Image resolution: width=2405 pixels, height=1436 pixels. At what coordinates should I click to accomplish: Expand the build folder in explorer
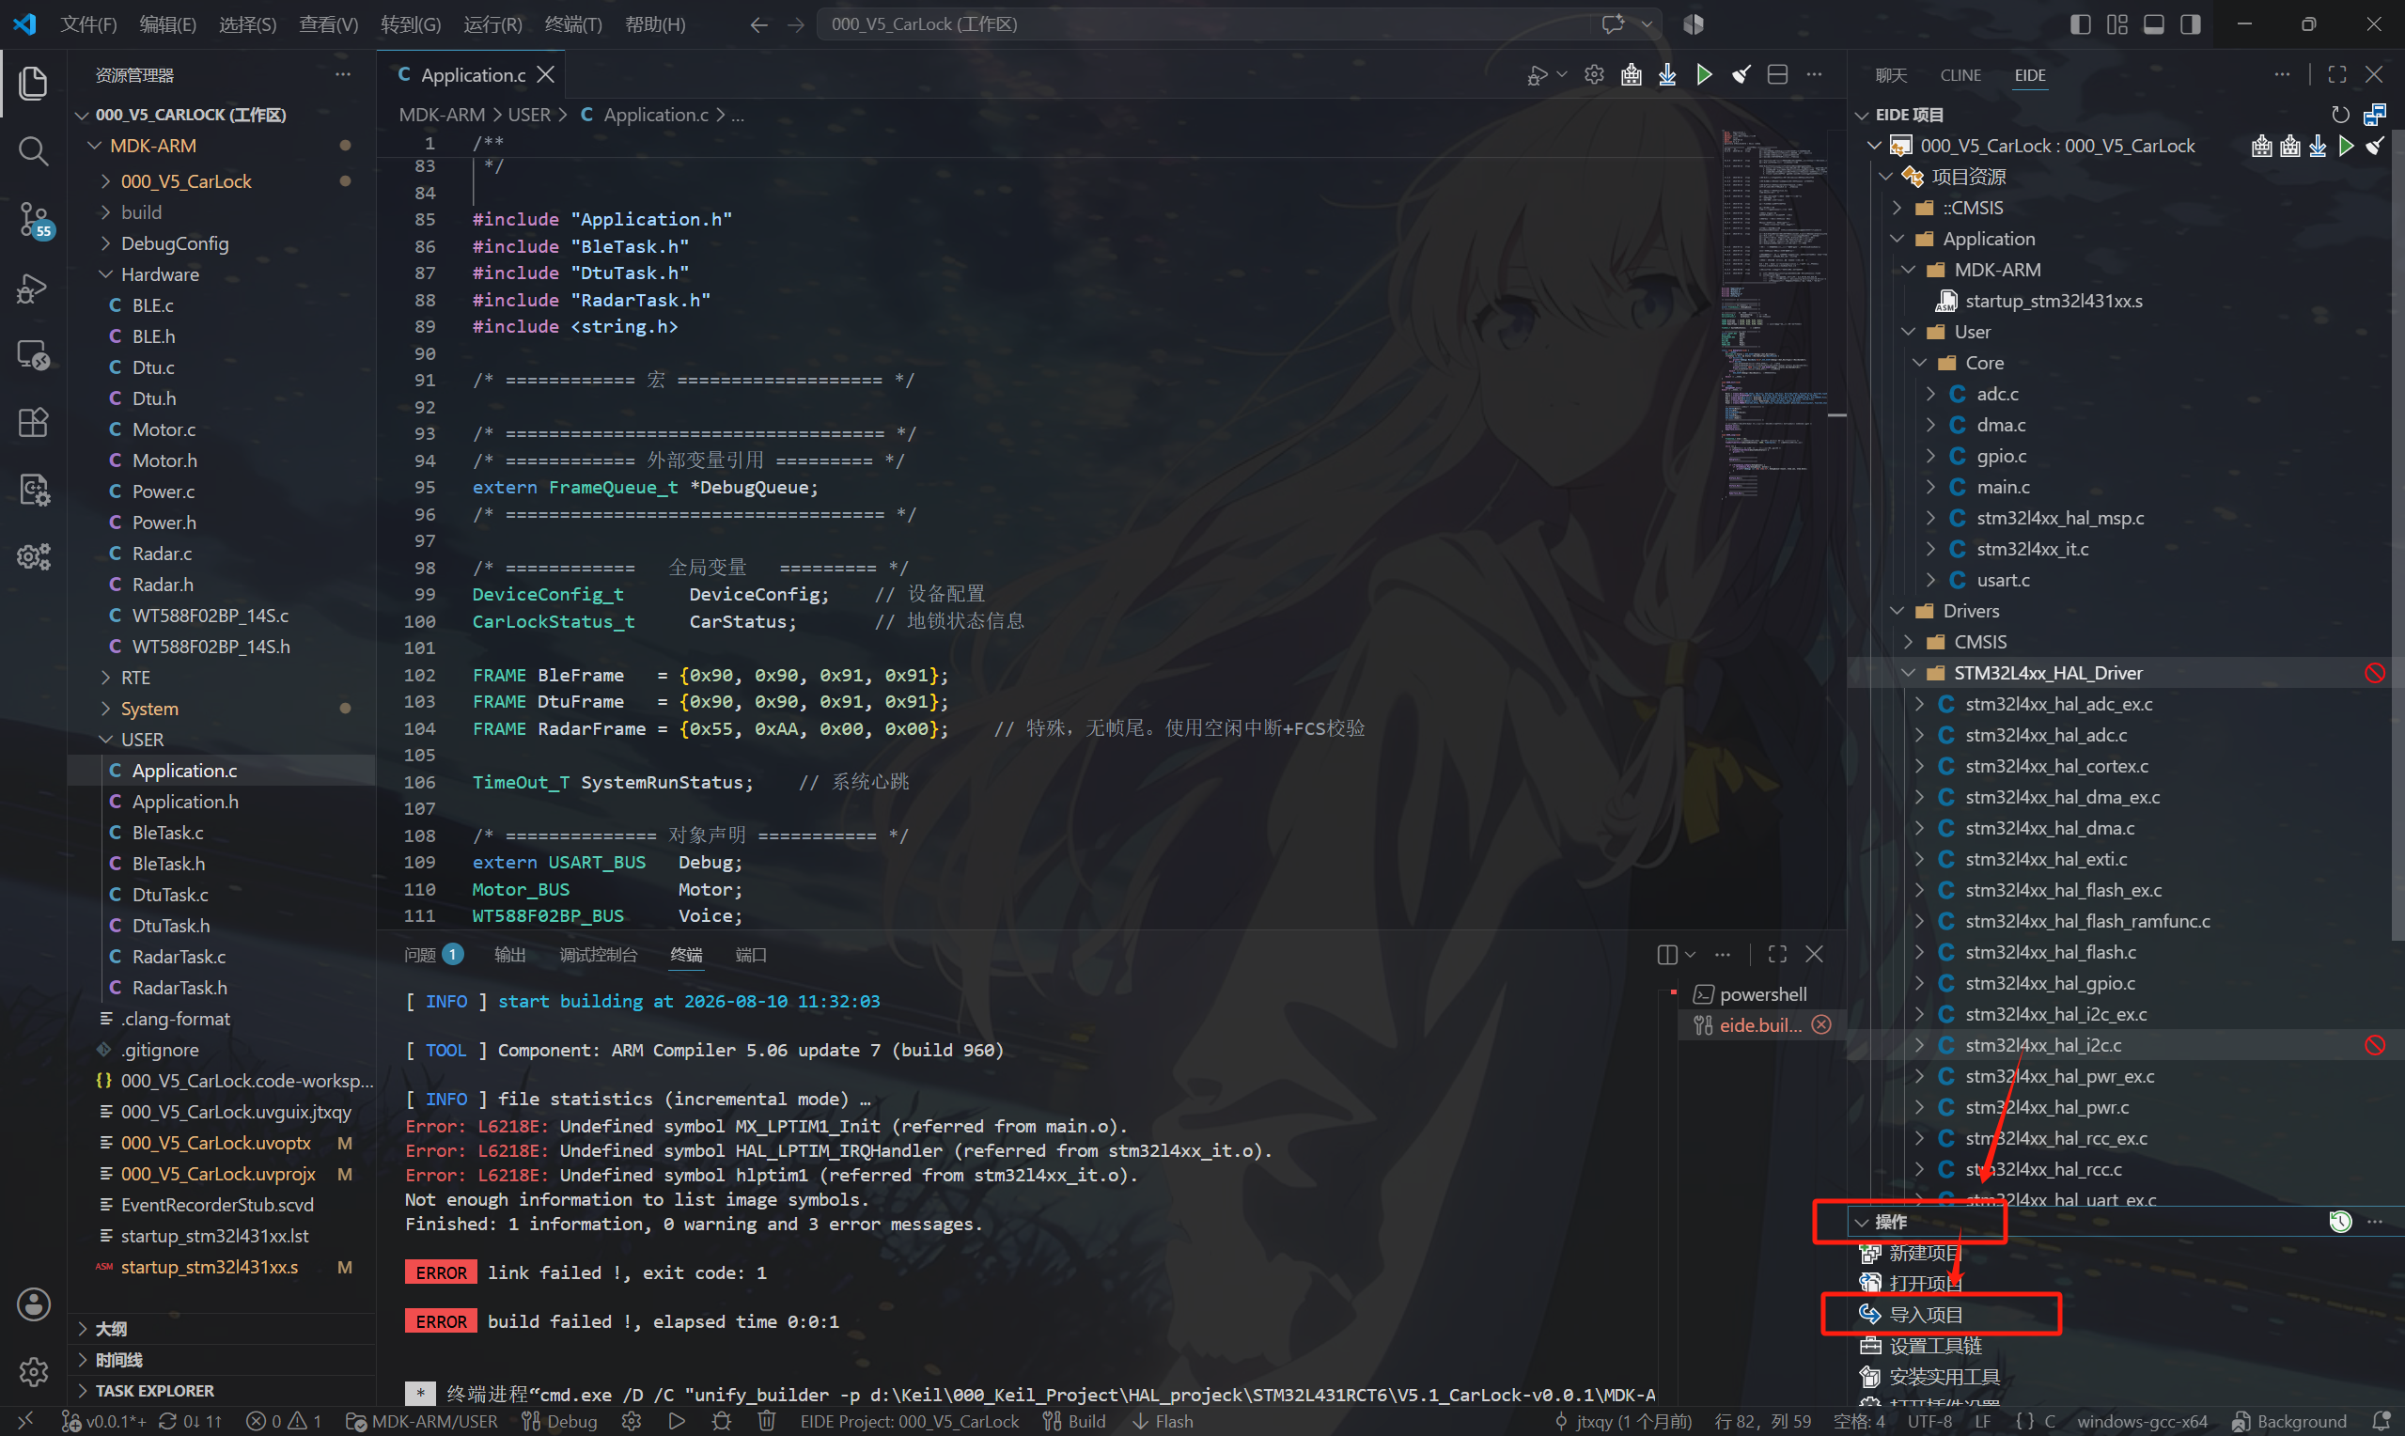[x=105, y=211]
